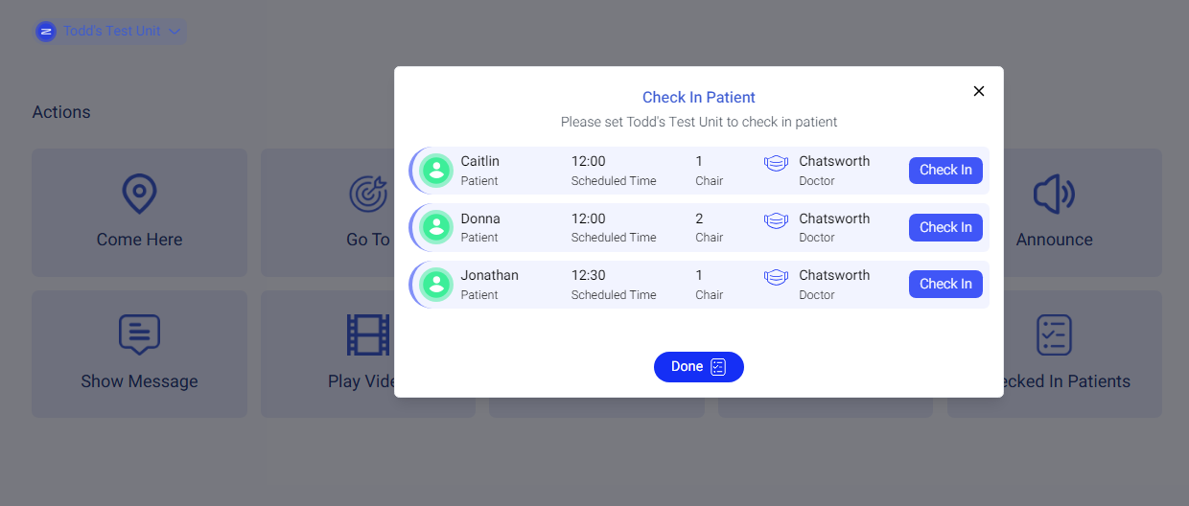Close the Check In Patient dialog
Viewport: 1189px width, 506px height.
click(979, 91)
